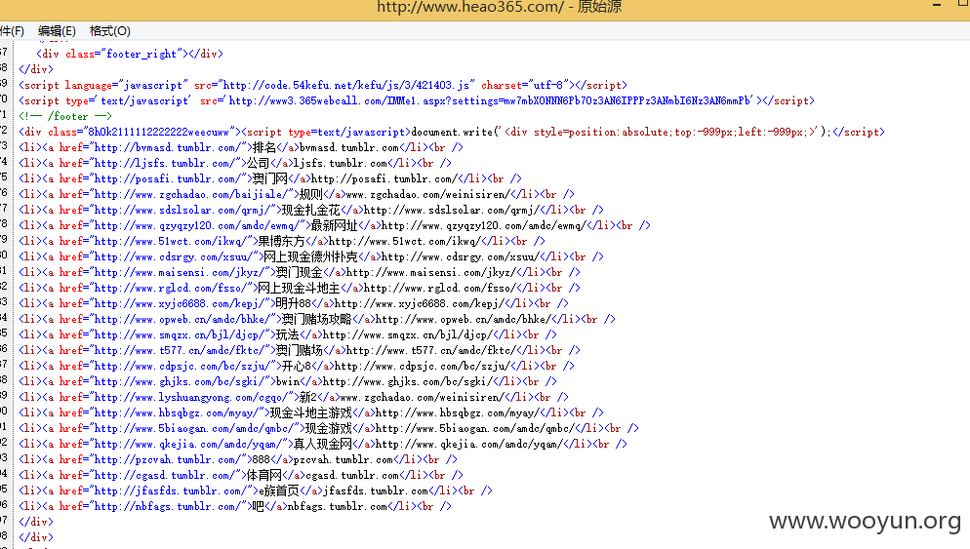Click the ljsfs.tumblr.com href link

162,163
